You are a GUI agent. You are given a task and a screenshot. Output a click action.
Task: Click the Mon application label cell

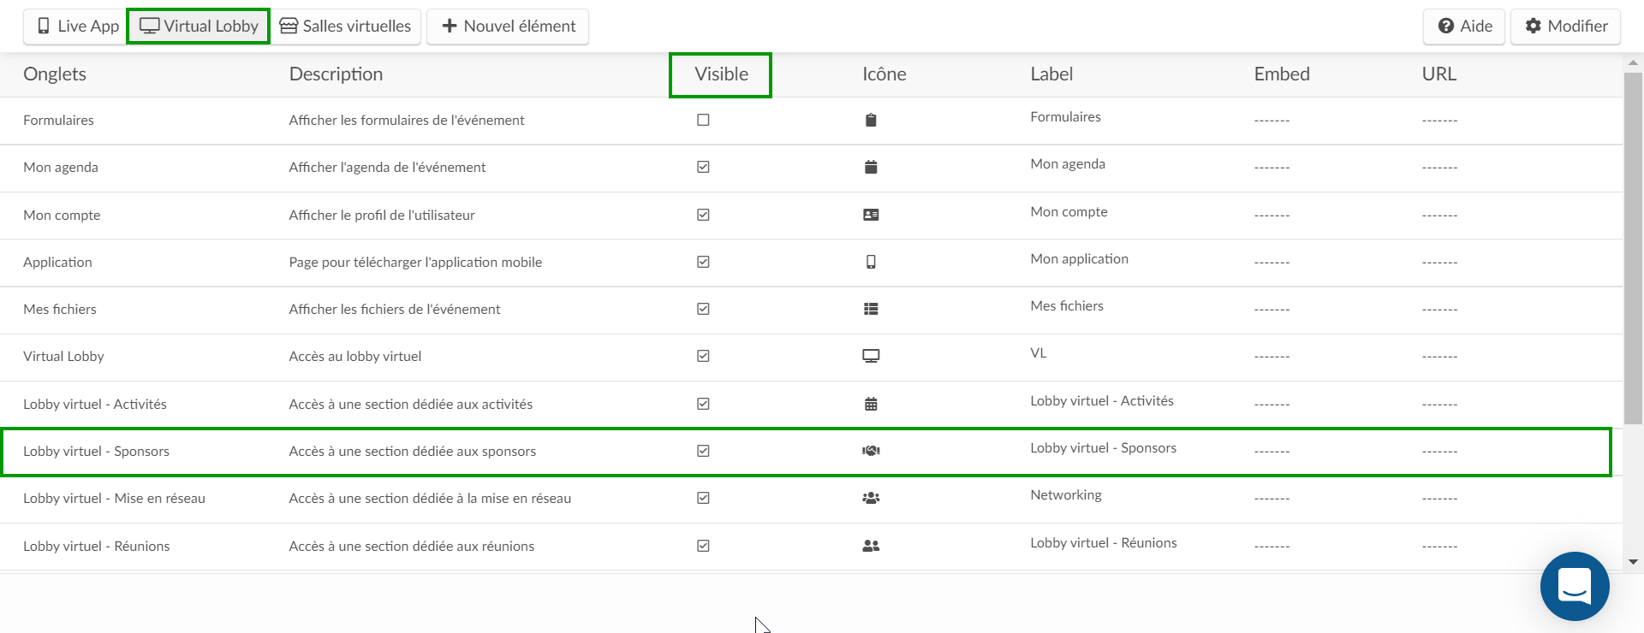coord(1079,259)
